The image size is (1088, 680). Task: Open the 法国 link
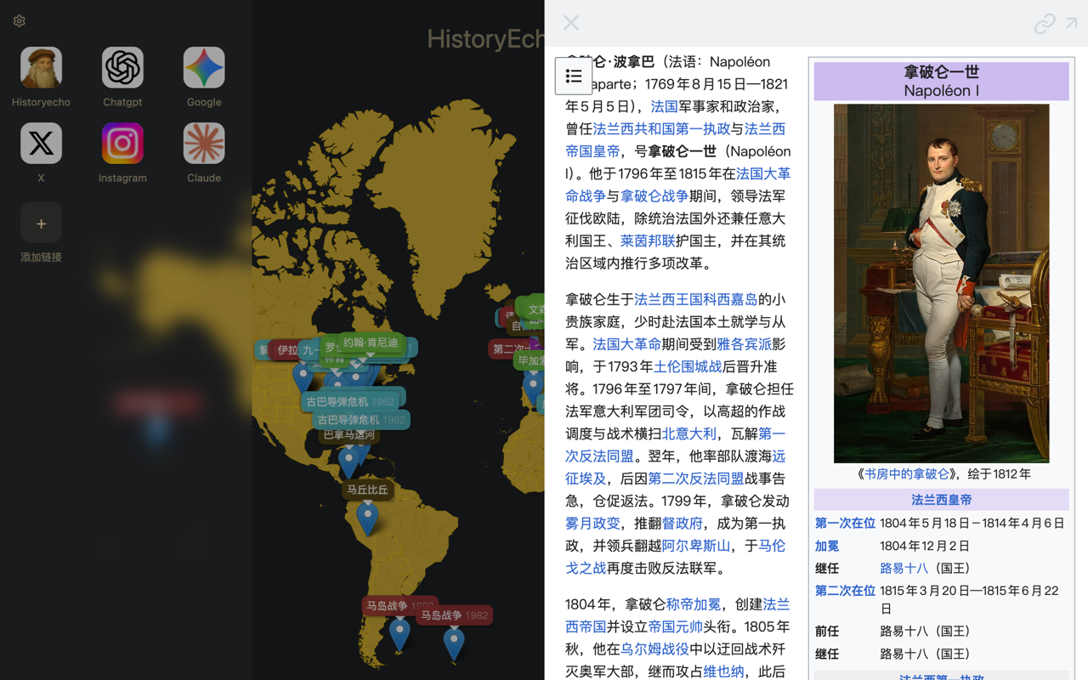[x=665, y=106]
